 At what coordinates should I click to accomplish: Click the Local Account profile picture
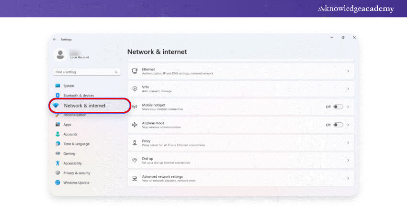pyautogui.click(x=60, y=55)
